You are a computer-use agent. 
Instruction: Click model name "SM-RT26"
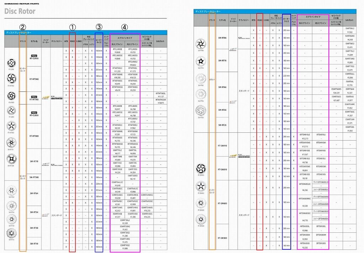tap(223, 125)
